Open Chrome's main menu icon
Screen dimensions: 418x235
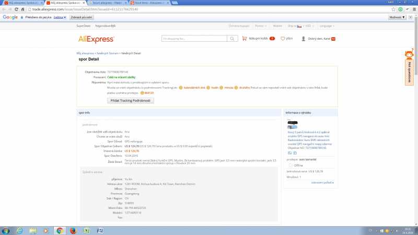tap(413, 9)
